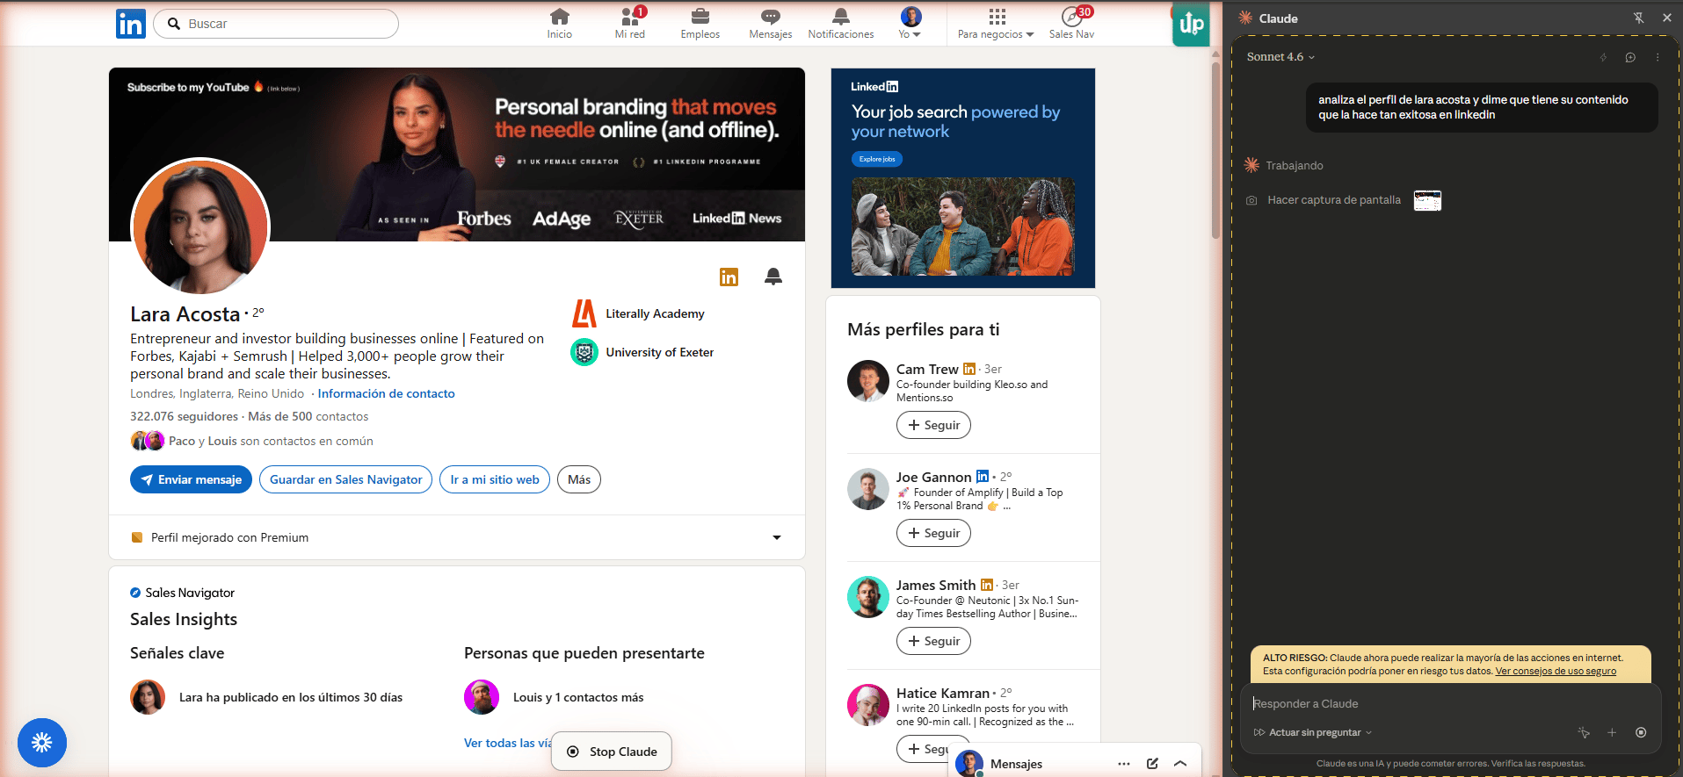Expand the Mensajes panel chevron
Viewport: 1683px width, 777px height.
(1180, 764)
